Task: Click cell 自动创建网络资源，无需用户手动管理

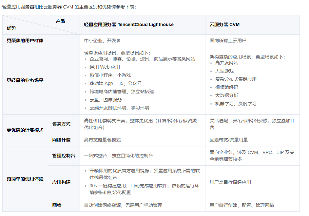Action: (x=123, y=206)
